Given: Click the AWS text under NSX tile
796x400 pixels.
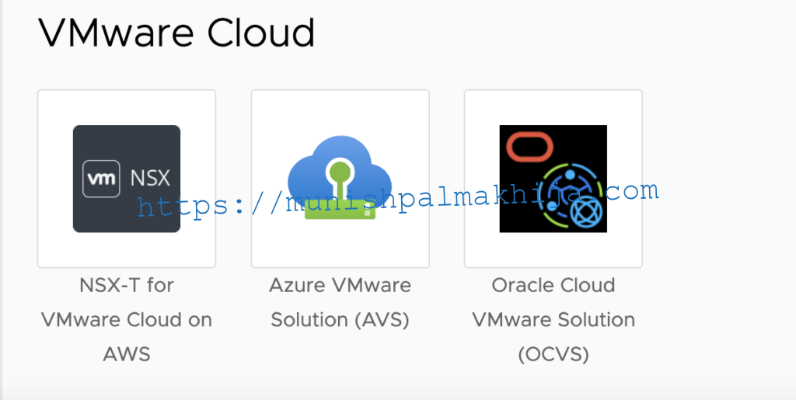Looking at the screenshot, I should [127, 354].
